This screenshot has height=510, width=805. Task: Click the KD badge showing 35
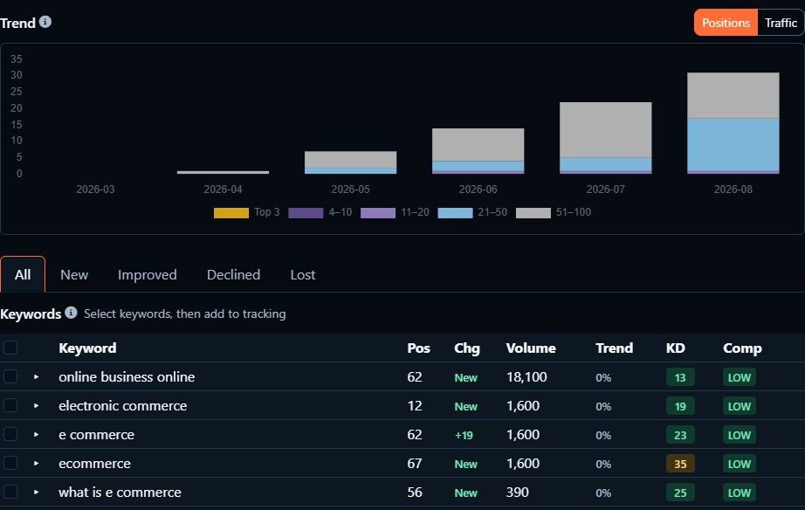click(x=680, y=464)
